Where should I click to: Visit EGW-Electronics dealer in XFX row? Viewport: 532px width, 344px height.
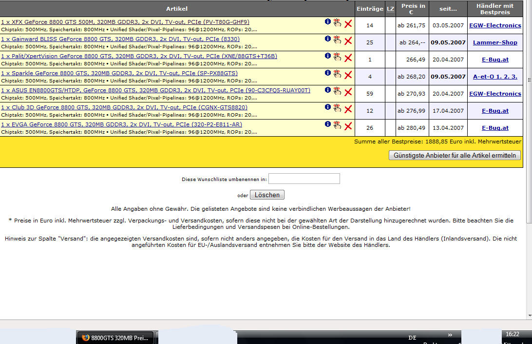[495, 25]
